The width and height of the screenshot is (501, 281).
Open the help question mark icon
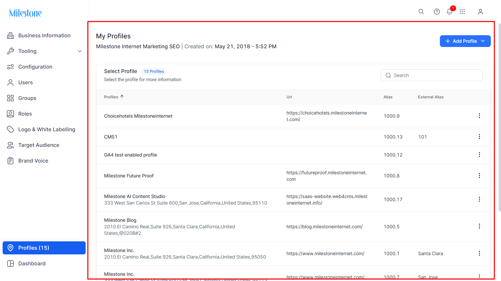click(437, 11)
